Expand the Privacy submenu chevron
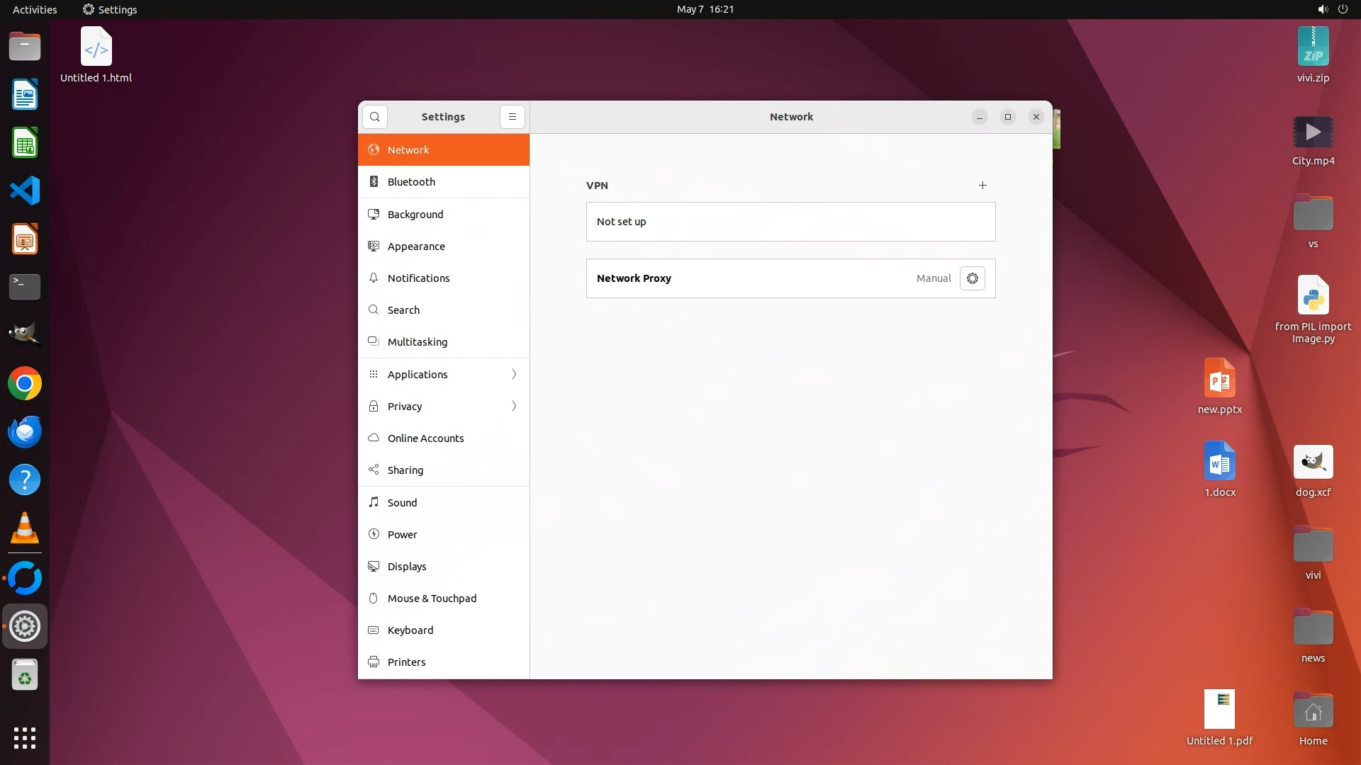The width and height of the screenshot is (1361, 765). [x=514, y=407]
